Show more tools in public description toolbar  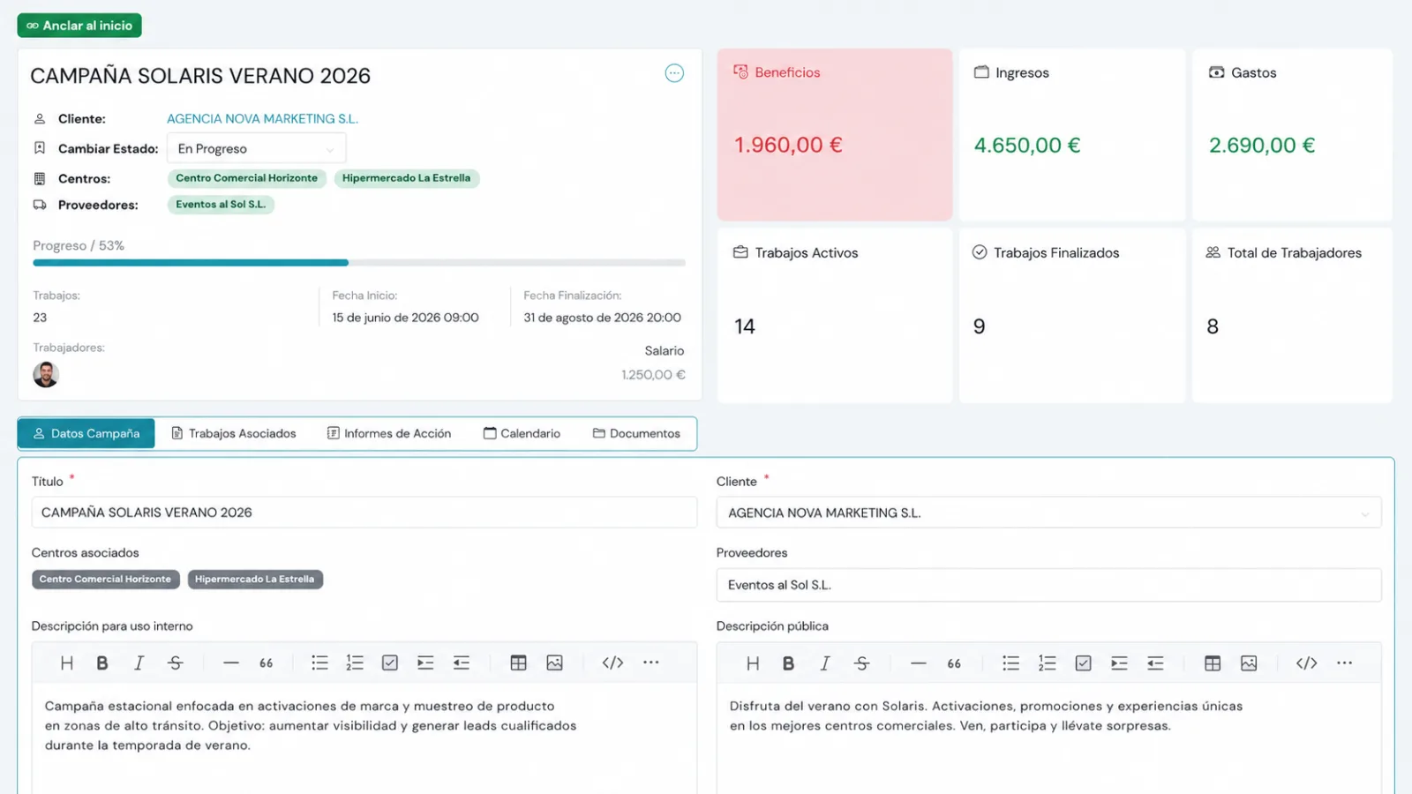pyautogui.click(x=1344, y=663)
